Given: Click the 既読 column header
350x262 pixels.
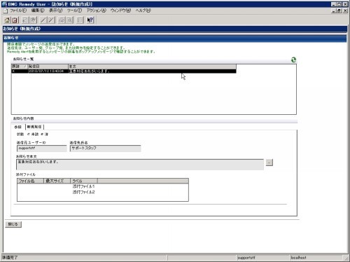Looking at the screenshot, I should point(20,67).
